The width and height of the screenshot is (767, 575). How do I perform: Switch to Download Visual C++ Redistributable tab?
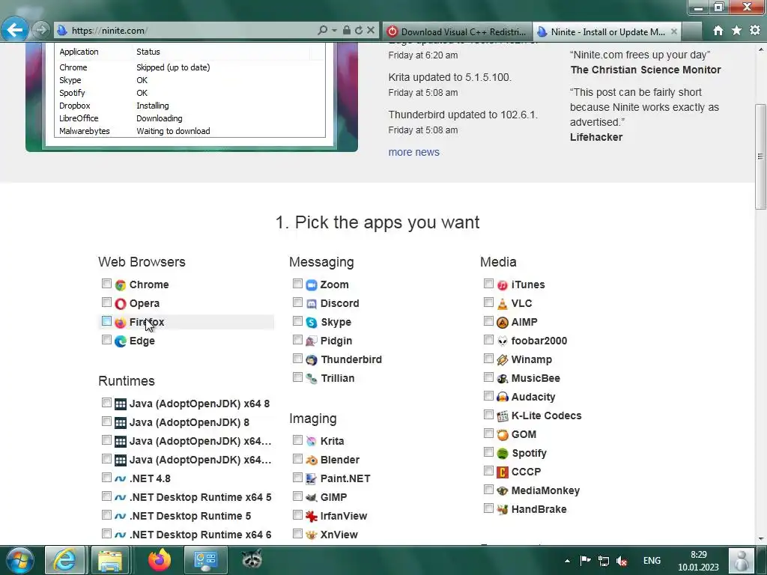458,31
